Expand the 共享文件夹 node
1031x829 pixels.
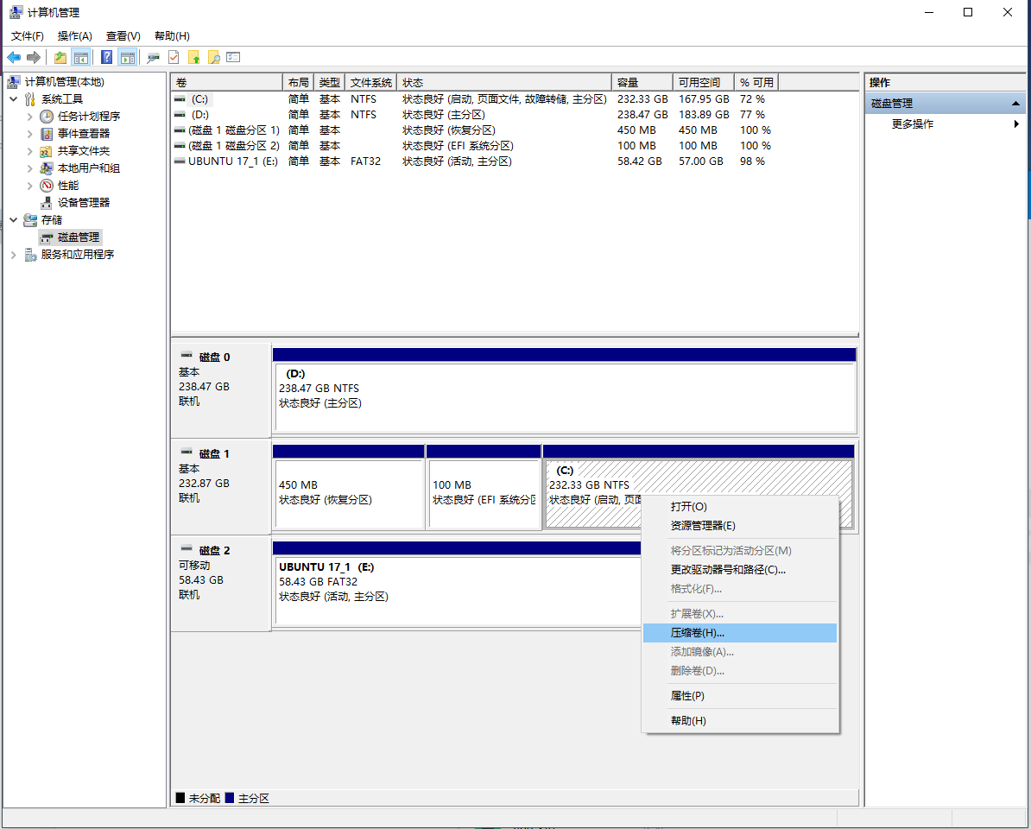point(29,150)
